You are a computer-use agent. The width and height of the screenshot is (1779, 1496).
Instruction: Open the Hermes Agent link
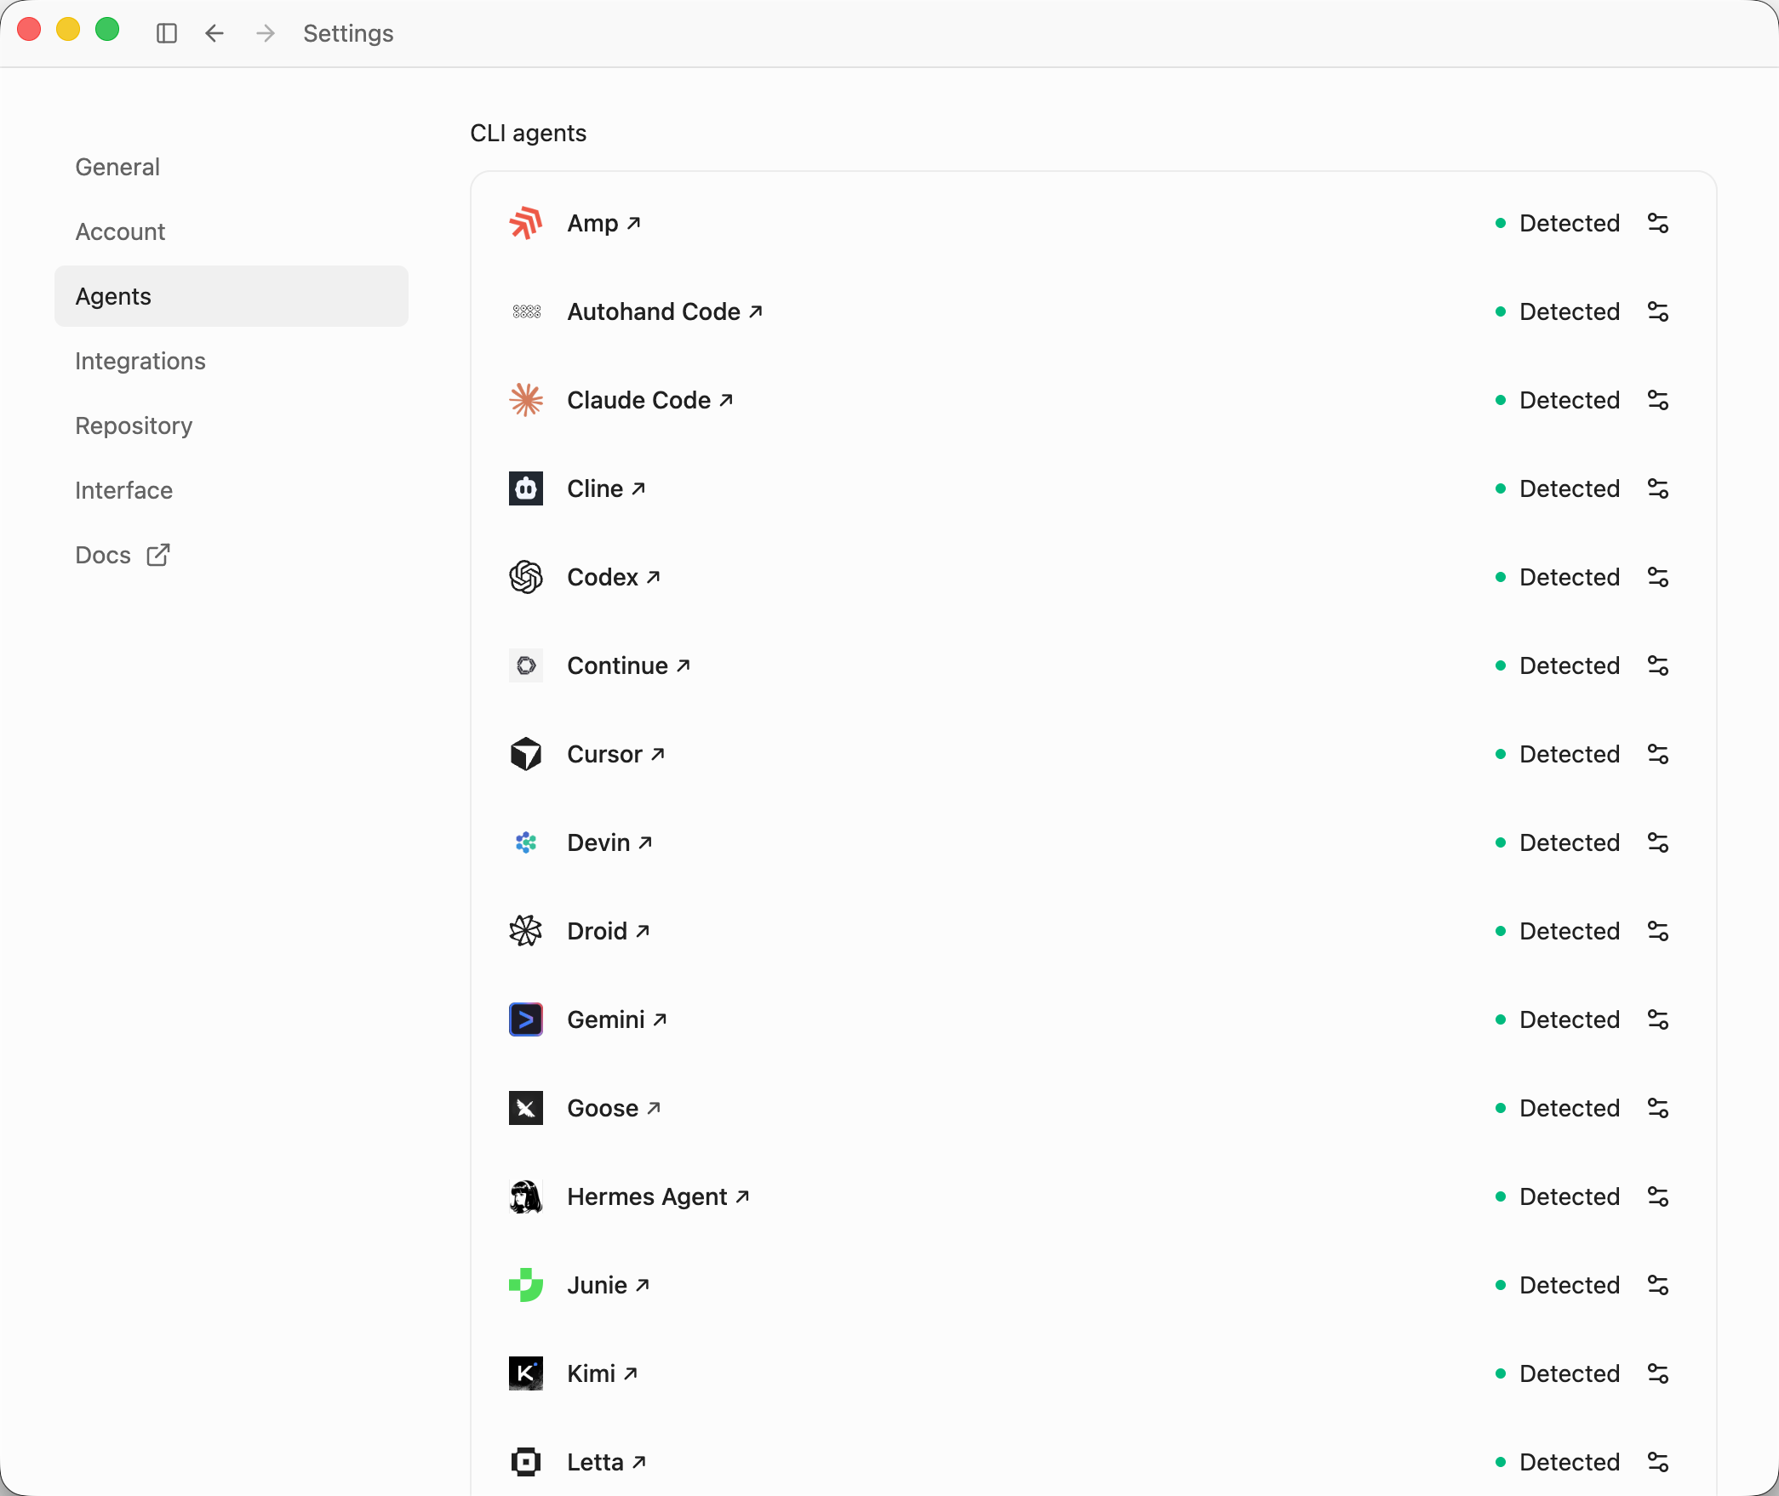pyautogui.click(x=658, y=1196)
